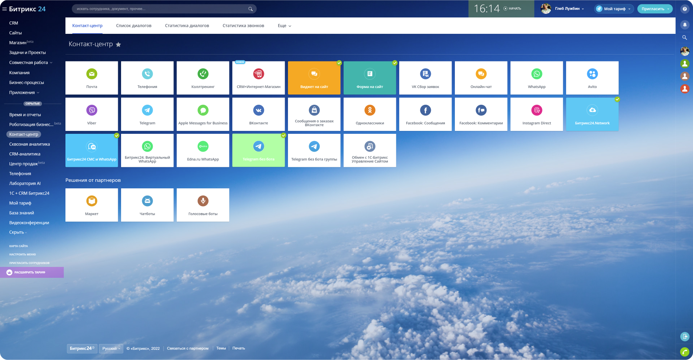The image size is (693, 360).
Task: Open Сквозная аналитика in sidebar
Action: pyautogui.click(x=29, y=144)
